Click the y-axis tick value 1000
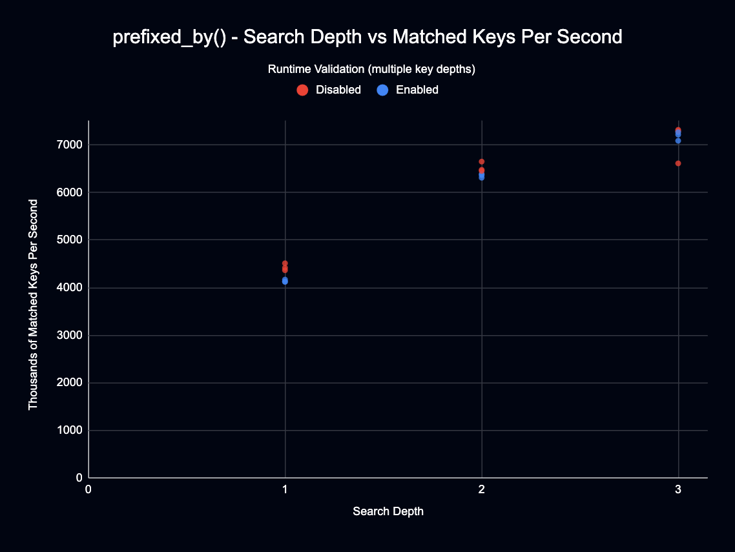735x552 pixels. [69, 431]
